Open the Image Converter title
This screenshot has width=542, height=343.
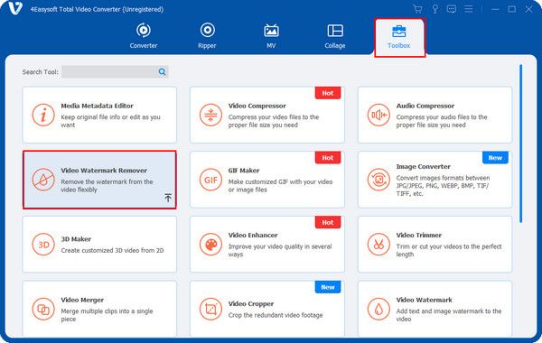[423, 166]
